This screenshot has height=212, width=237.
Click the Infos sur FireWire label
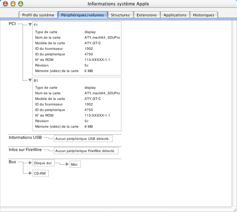coord(25,150)
